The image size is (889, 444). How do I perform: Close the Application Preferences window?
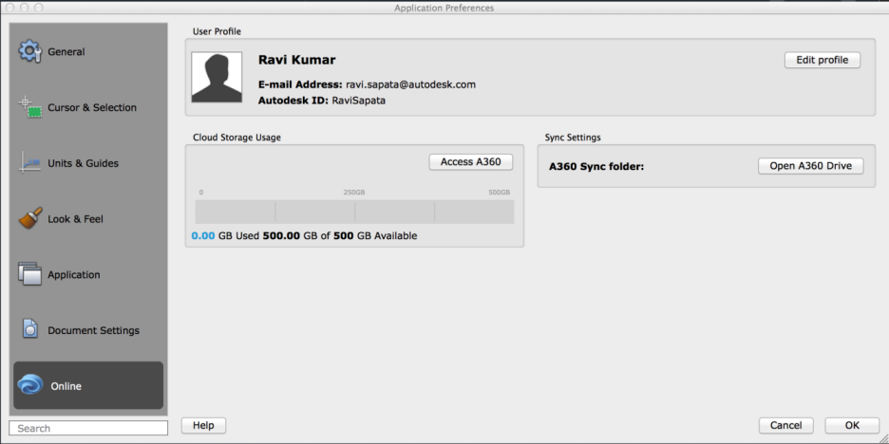coord(10,8)
